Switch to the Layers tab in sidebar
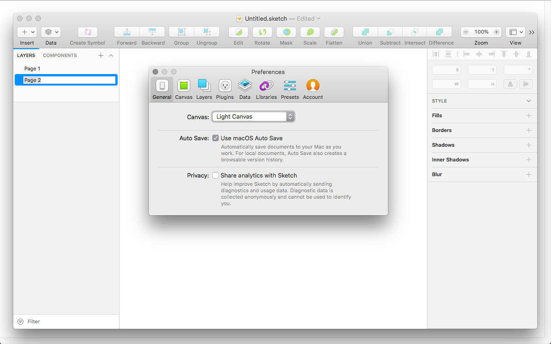 click(26, 55)
